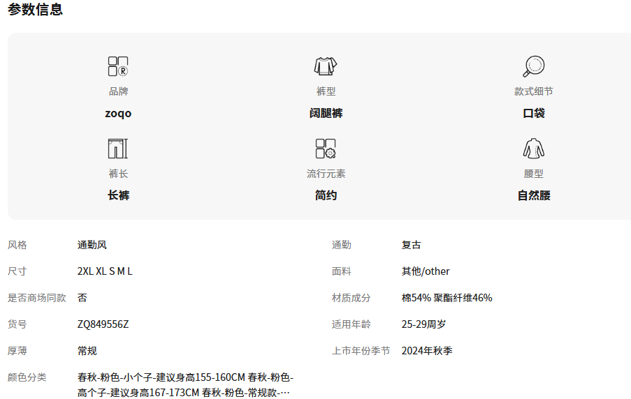Expand the truncated 颜色分类 color list text

tap(284, 393)
